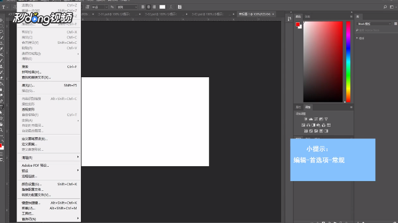Screen dimensions: 398x223
Task: Choose 填充 (Shift+F5) from Edit menu
Action: [x=49, y=85]
